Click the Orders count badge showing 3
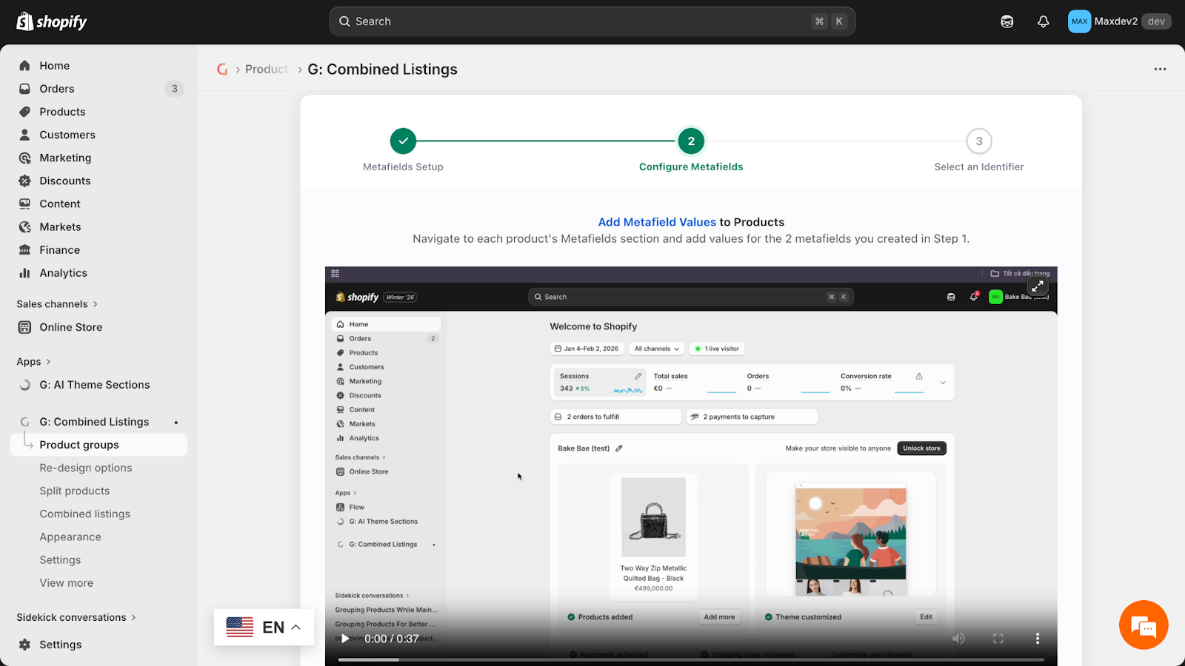 pos(175,89)
